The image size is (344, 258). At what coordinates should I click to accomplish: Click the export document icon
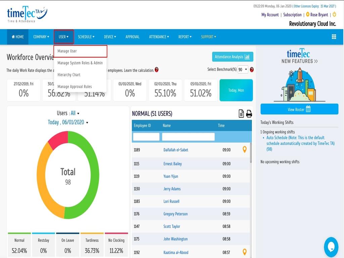[241, 114]
